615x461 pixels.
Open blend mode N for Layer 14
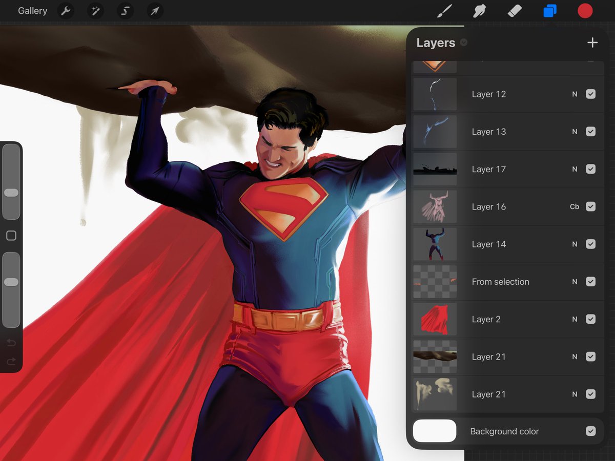pos(575,244)
